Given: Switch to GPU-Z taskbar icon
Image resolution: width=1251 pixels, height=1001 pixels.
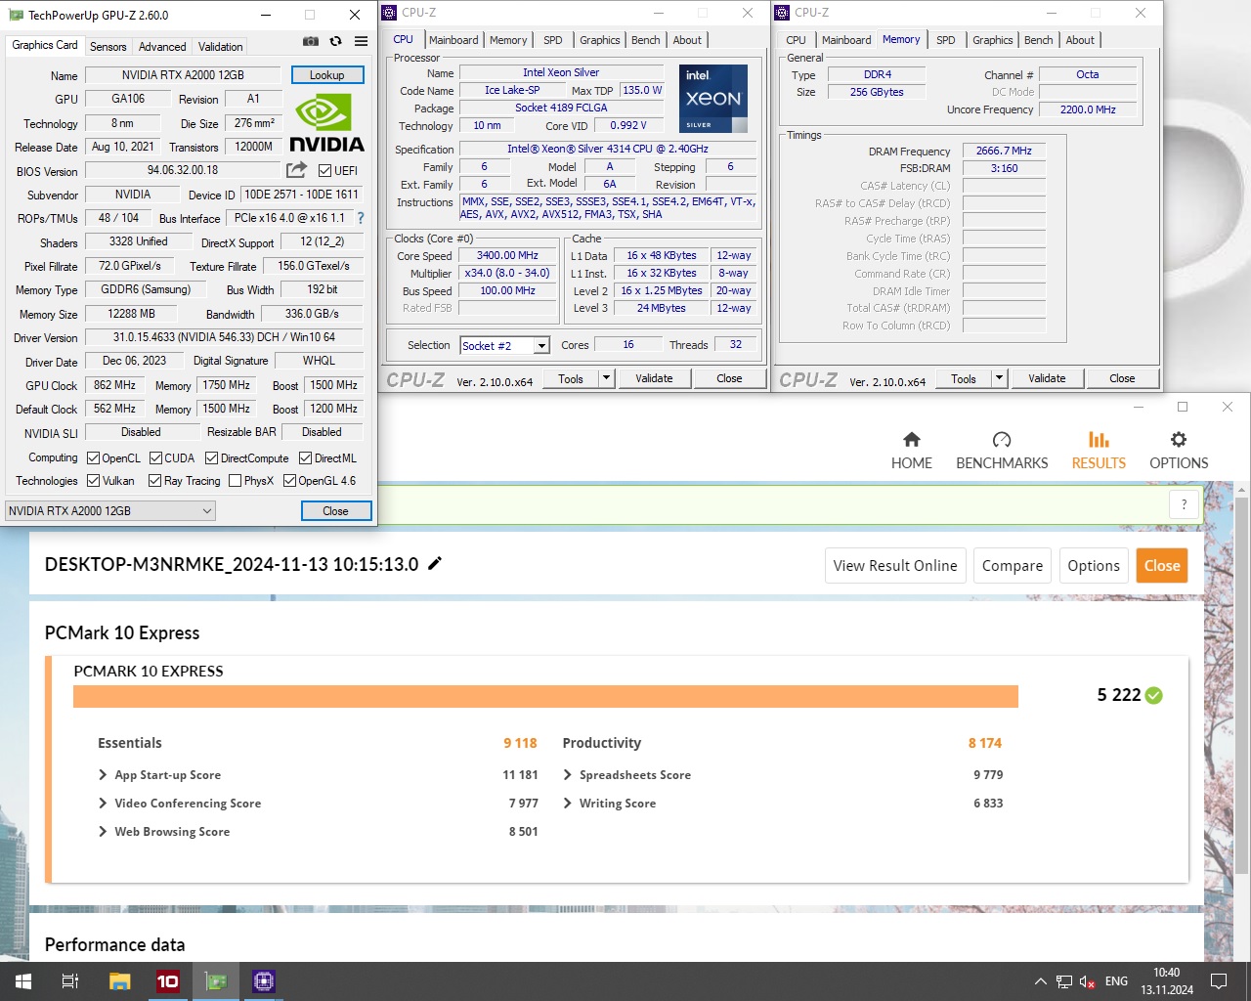Looking at the screenshot, I should click(215, 981).
